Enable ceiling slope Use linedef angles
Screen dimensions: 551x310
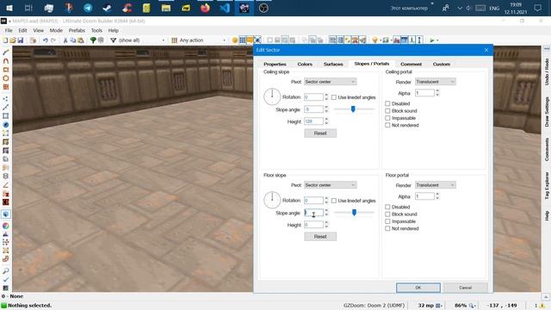click(334, 97)
